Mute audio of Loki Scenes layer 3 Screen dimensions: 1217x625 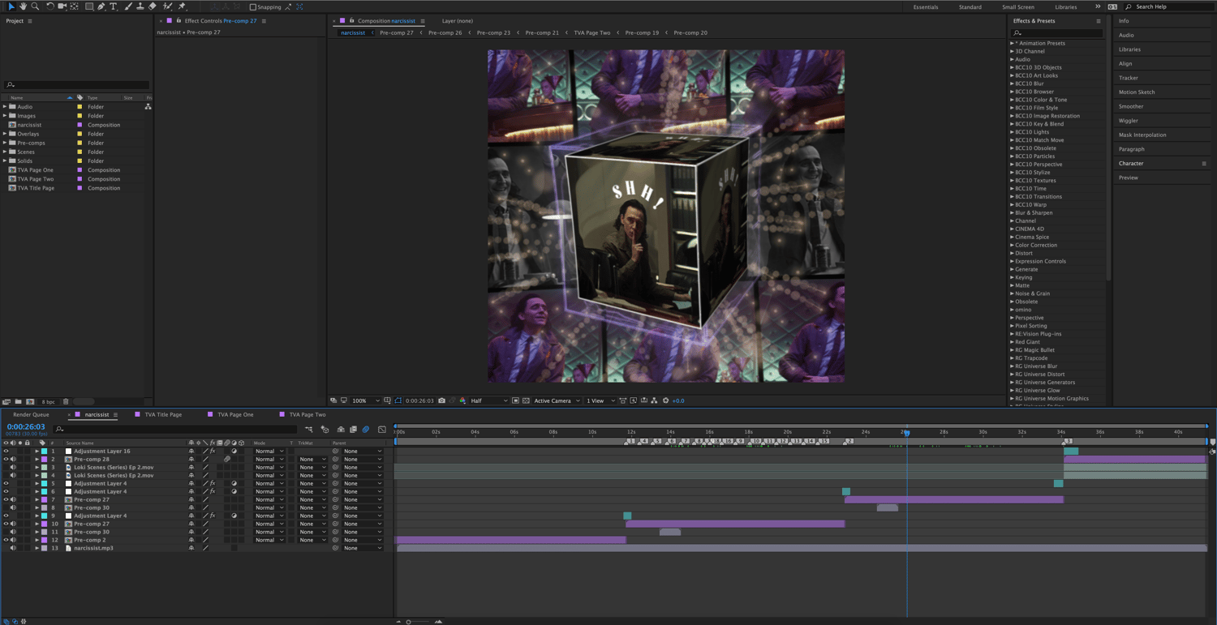13,467
